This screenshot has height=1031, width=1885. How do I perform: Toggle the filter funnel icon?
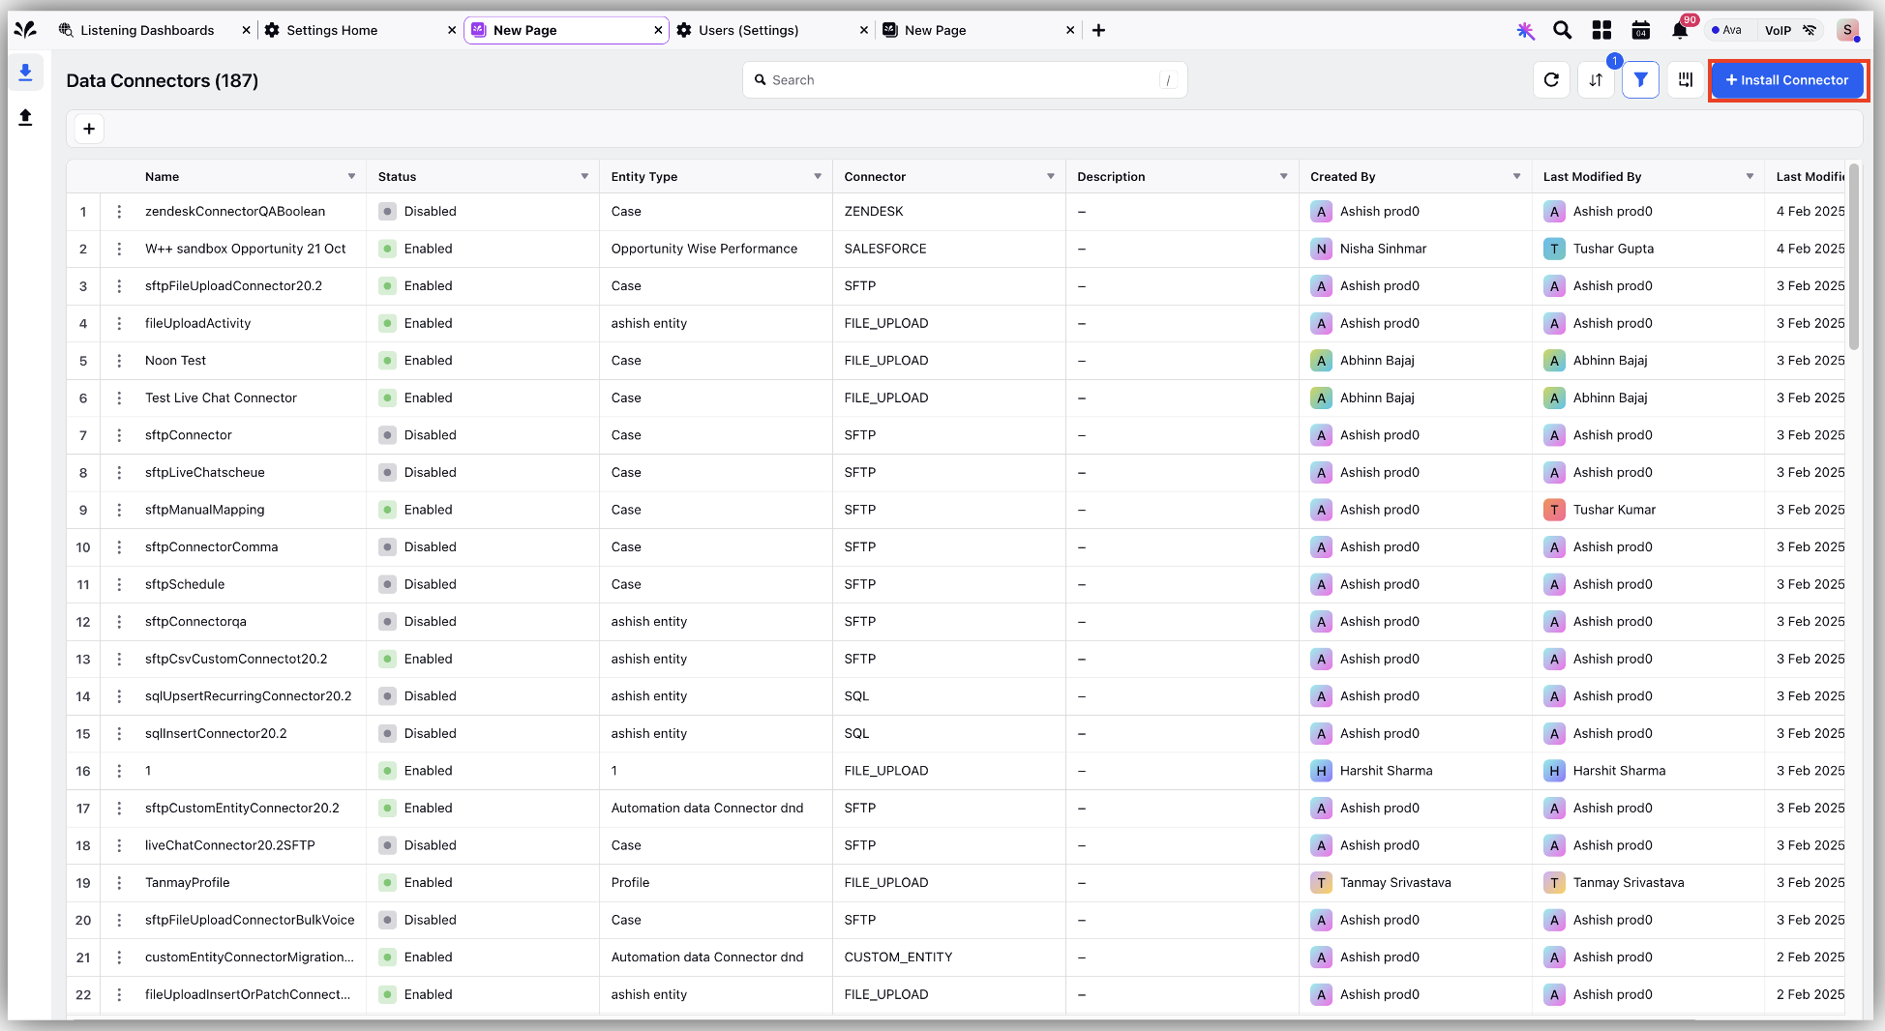(1640, 80)
